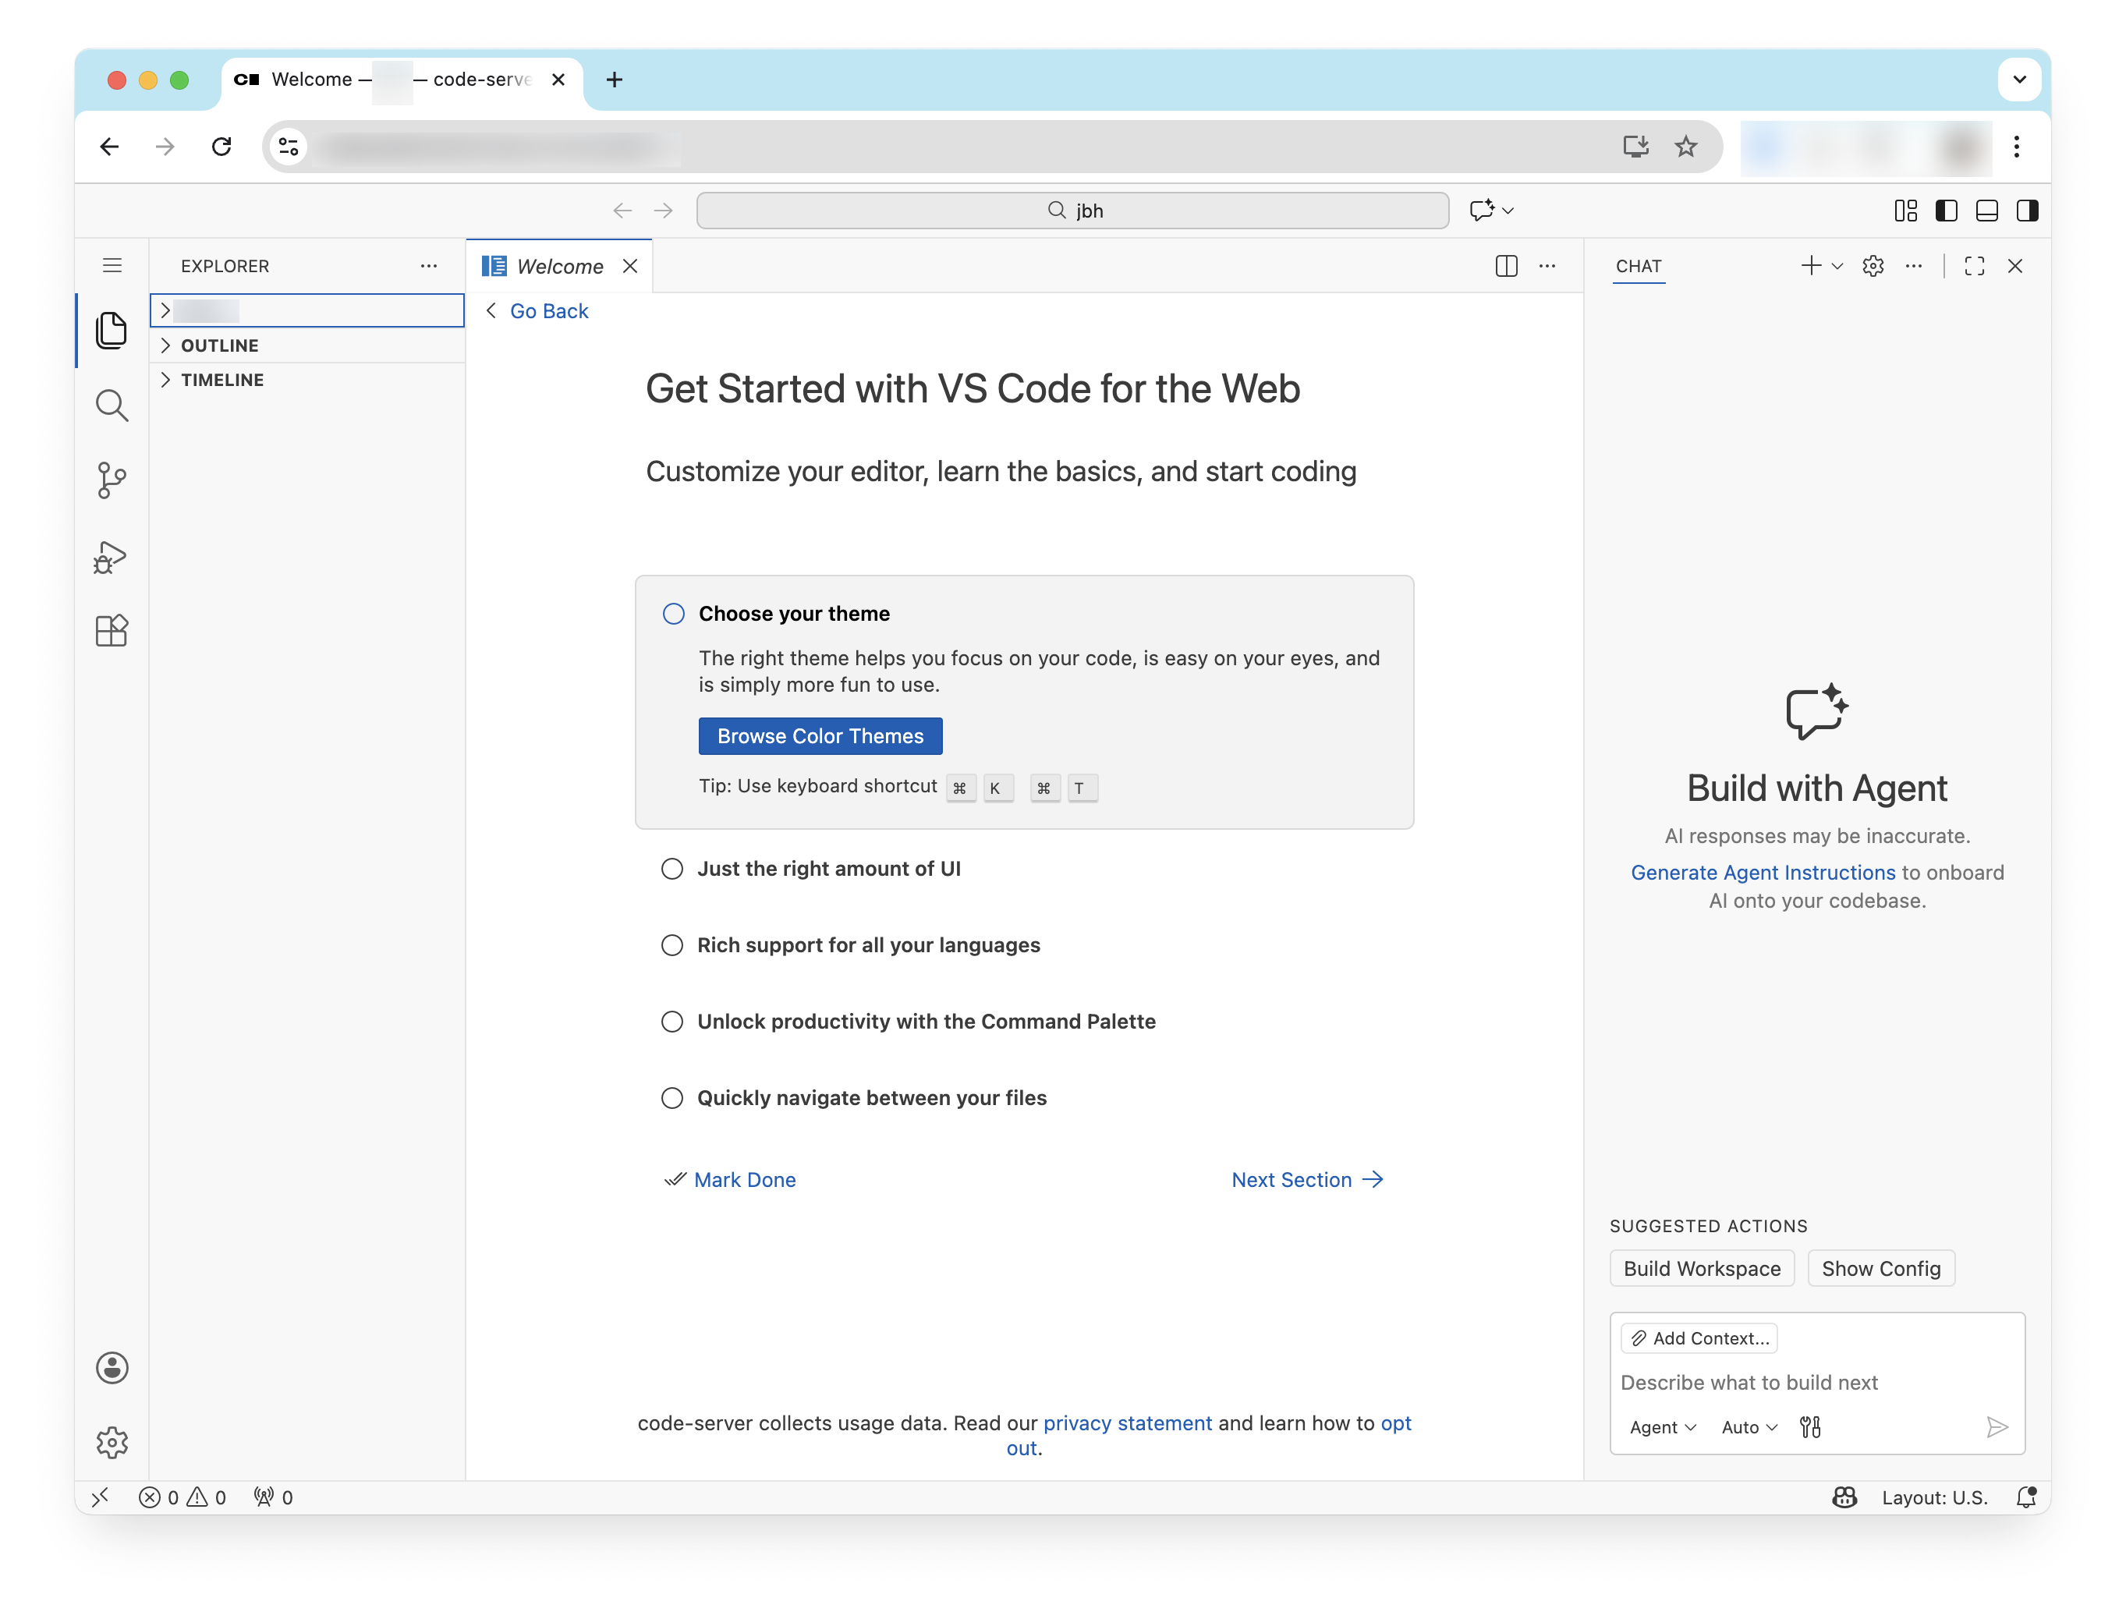
Task: Open the Auto model picker dropdown
Action: (x=1749, y=1427)
